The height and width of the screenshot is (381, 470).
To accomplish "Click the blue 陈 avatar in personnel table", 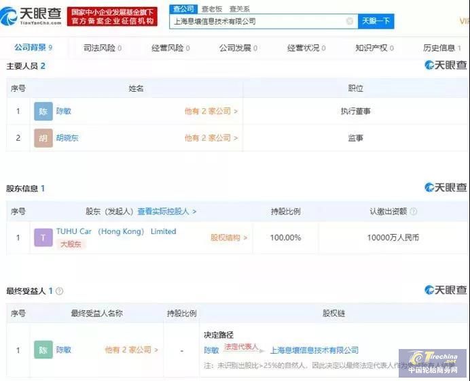I will (x=43, y=112).
